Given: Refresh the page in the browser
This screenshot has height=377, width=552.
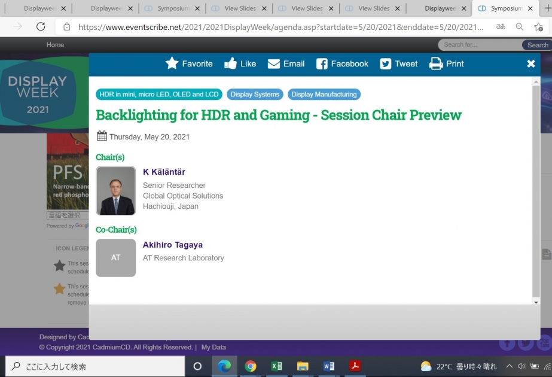Looking at the screenshot, I should coord(41,26).
